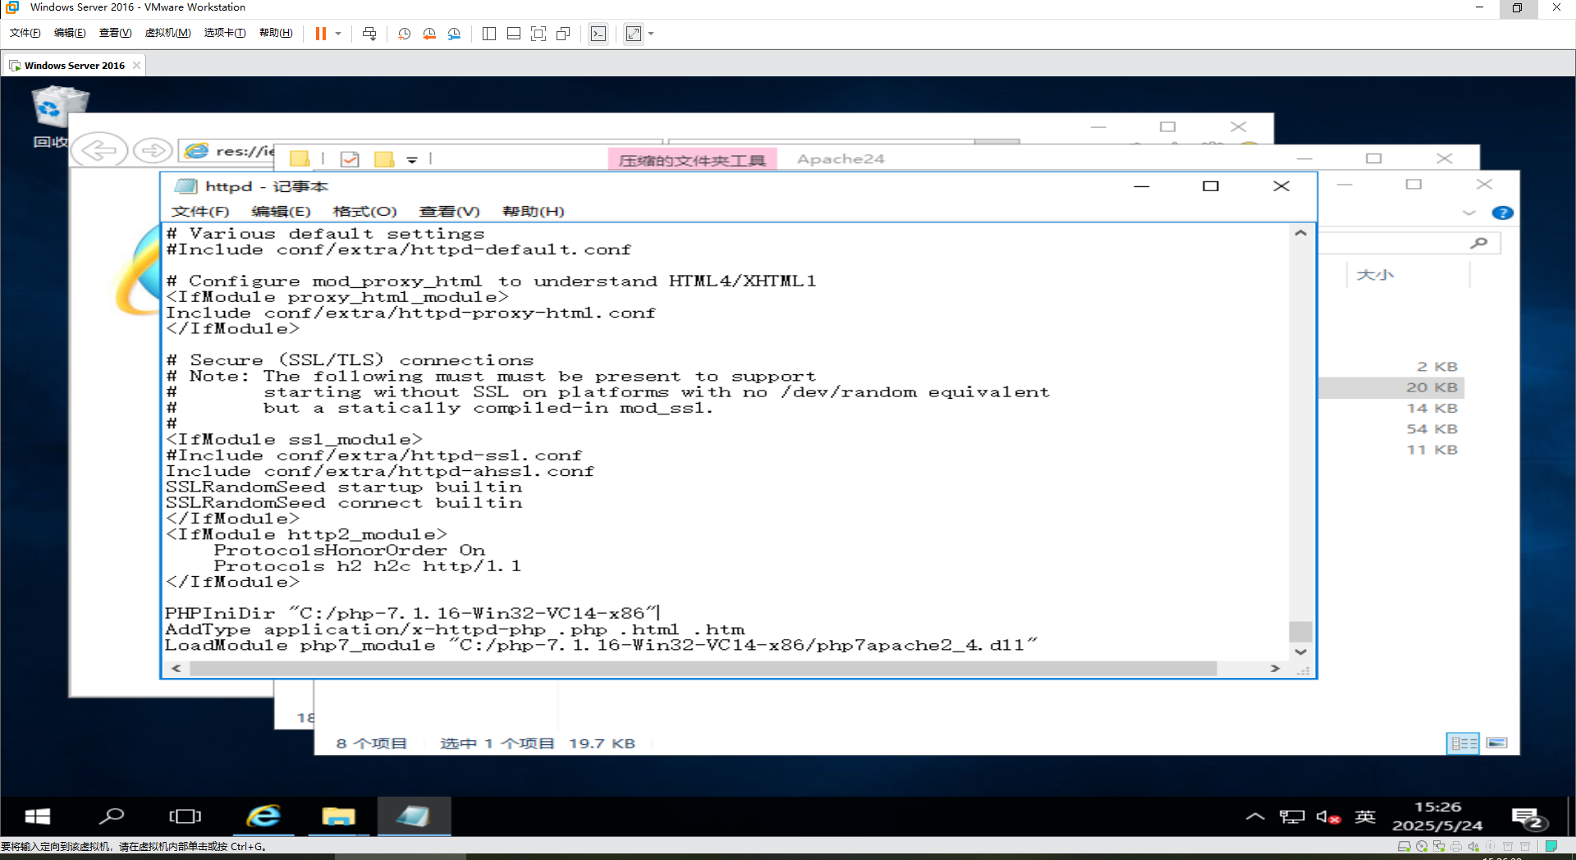This screenshot has height=860, width=1576.
Task: Open Notepad 文件(F) menu
Action: coord(200,212)
